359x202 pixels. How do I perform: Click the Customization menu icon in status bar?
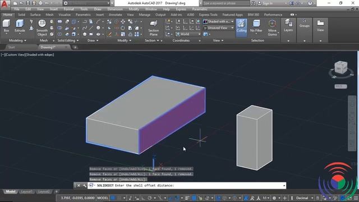[x=356, y=198]
